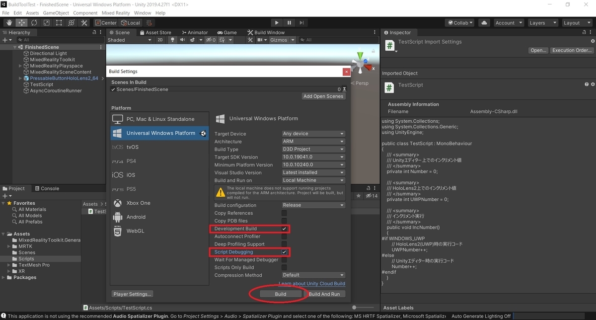596x320 pixels.
Task: Click the Build And Run button
Action: point(324,294)
